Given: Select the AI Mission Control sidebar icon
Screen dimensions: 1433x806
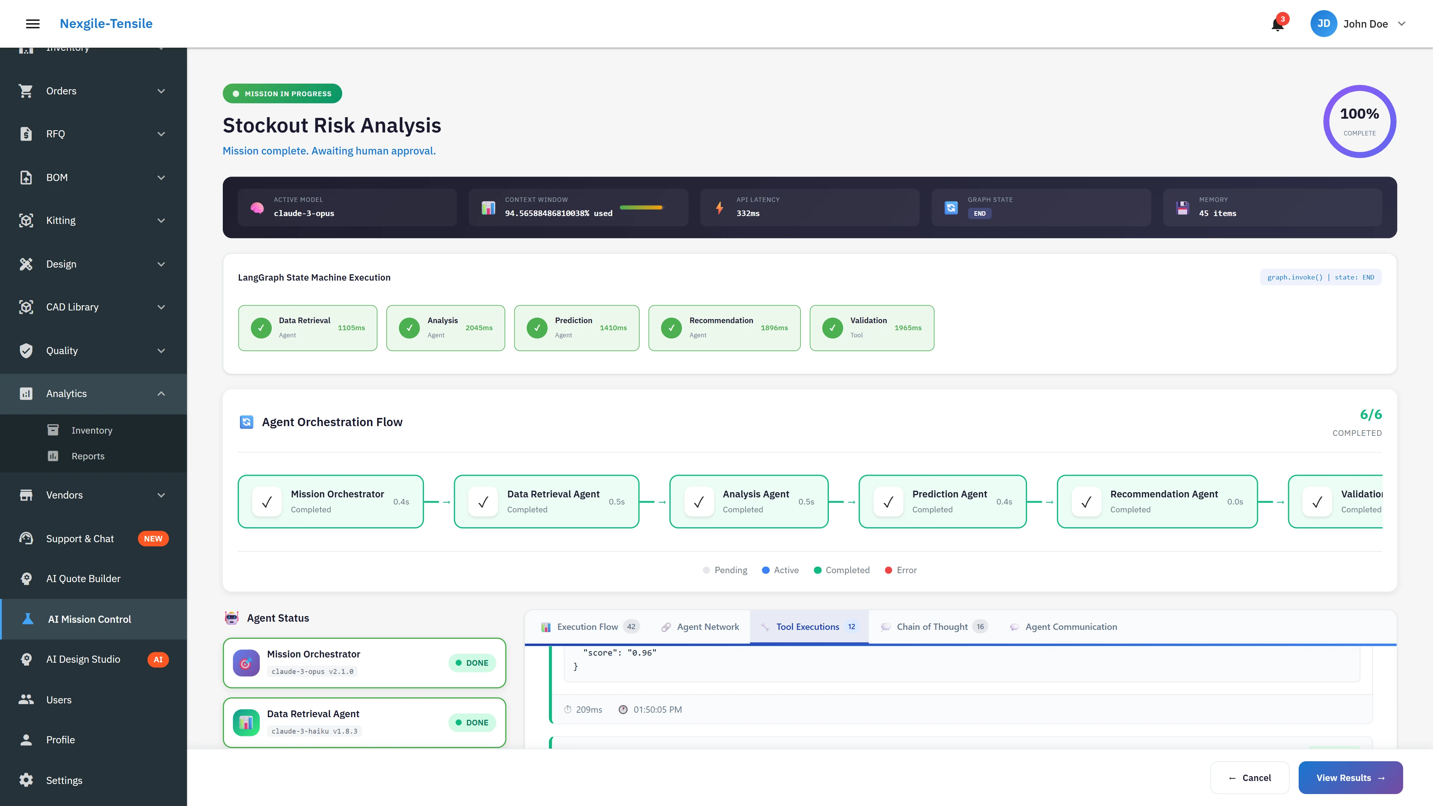Looking at the screenshot, I should click(26, 619).
